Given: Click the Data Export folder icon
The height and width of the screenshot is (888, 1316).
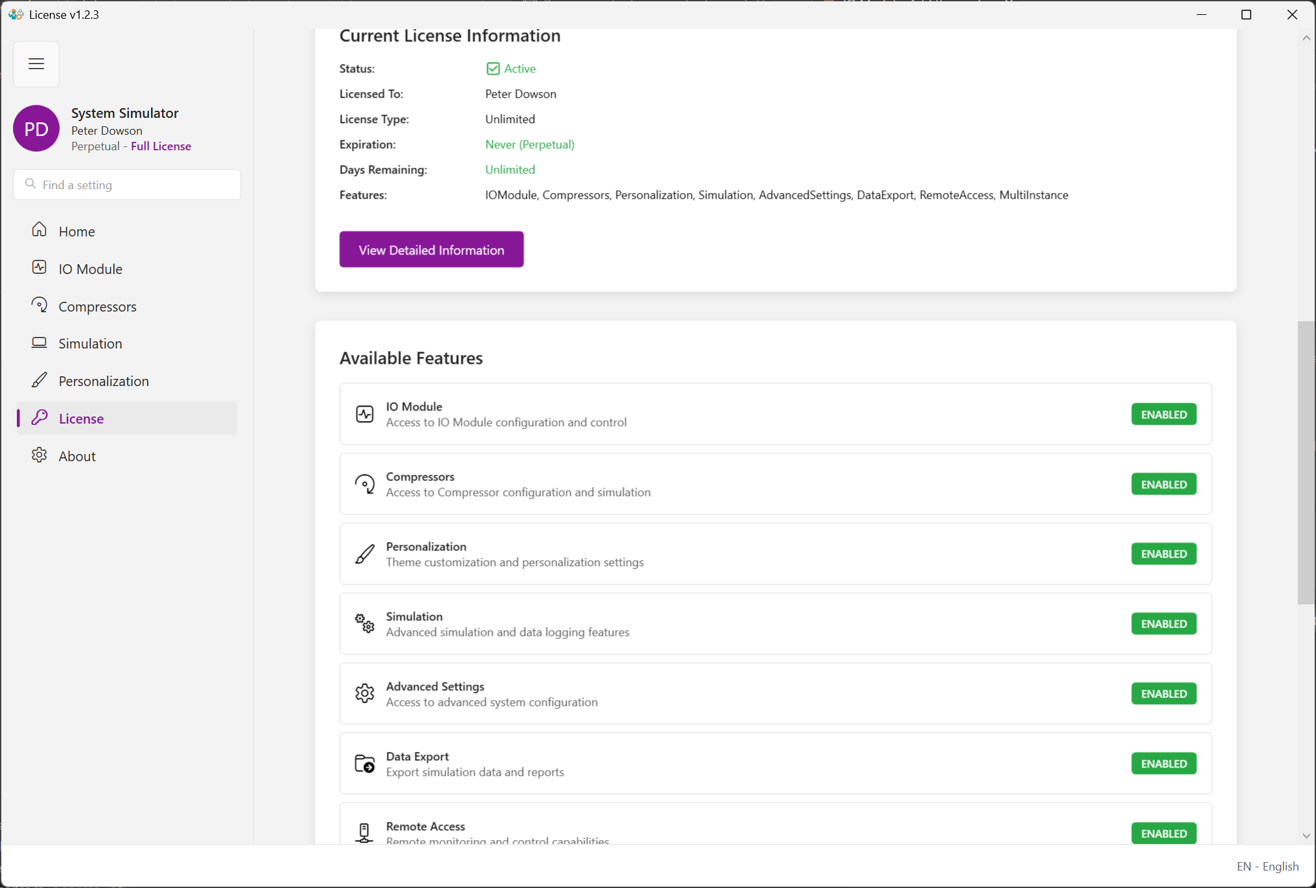Looking at the screenshot, I should click(x=365, y=764).
